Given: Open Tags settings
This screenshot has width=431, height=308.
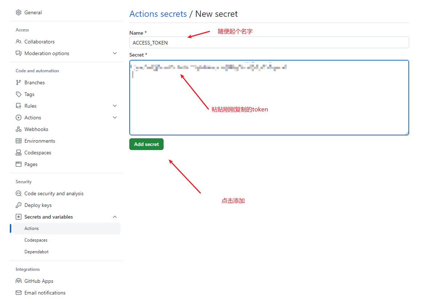Looking at the screenshot, I should pyautogui.click(x=29, y=94).
